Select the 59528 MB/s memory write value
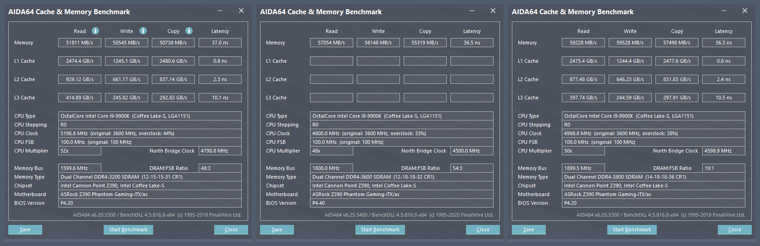Viewport: 760px width, 246px height. [x=630, y=43]
